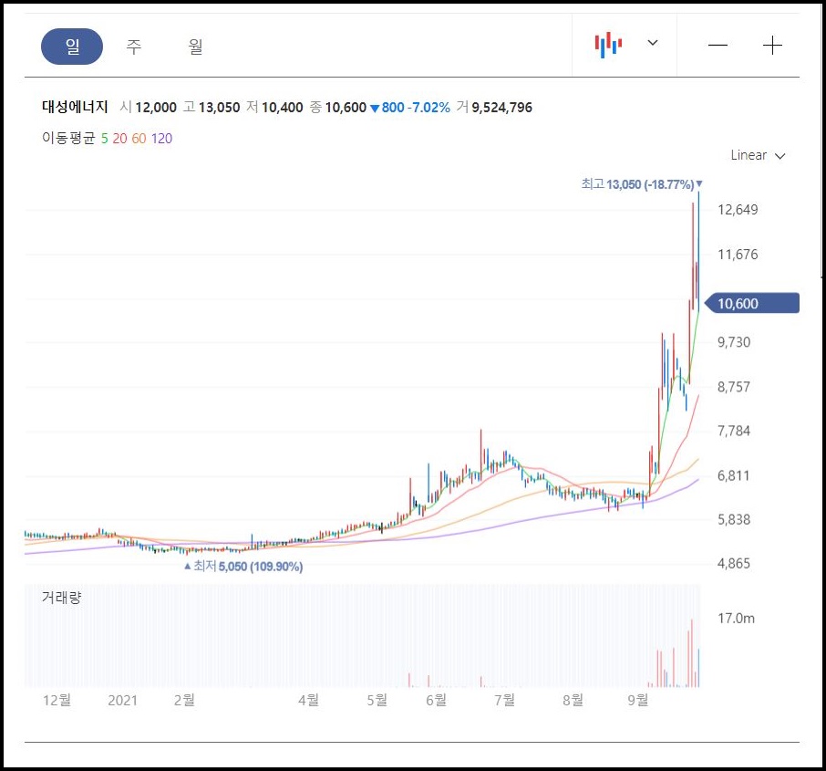Click the candlestick chart type icon

(x=608, y=45)
